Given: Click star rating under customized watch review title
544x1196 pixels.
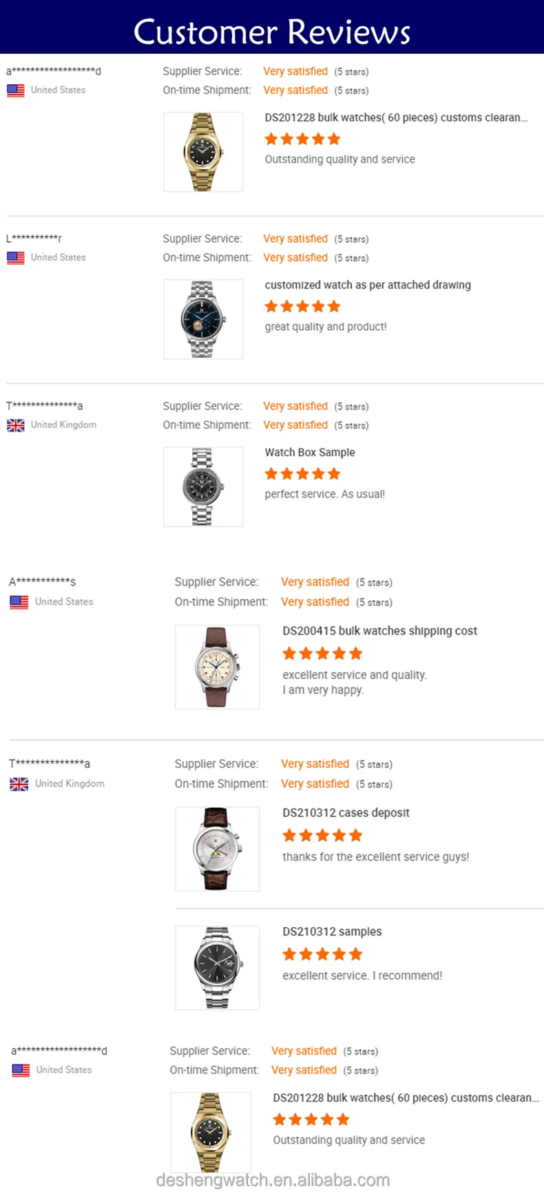Looking at the screenshot, I should [x=302, y=307].
